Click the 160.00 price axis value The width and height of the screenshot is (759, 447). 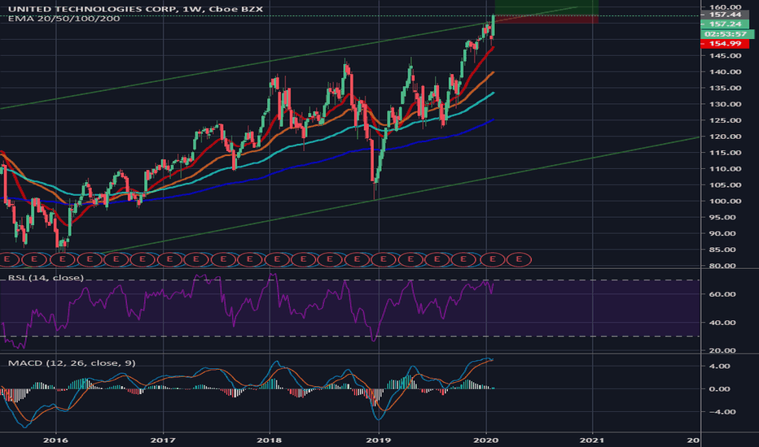(x=725, y=7)
